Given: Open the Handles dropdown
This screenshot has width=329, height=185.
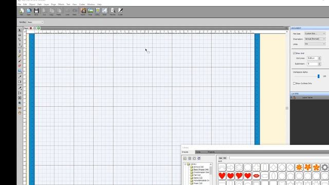Looking at the screenshot, I should click(x=35, y=22).
